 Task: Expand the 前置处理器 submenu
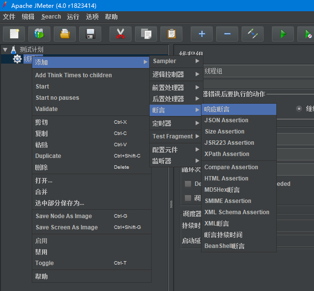pos(176,88)
